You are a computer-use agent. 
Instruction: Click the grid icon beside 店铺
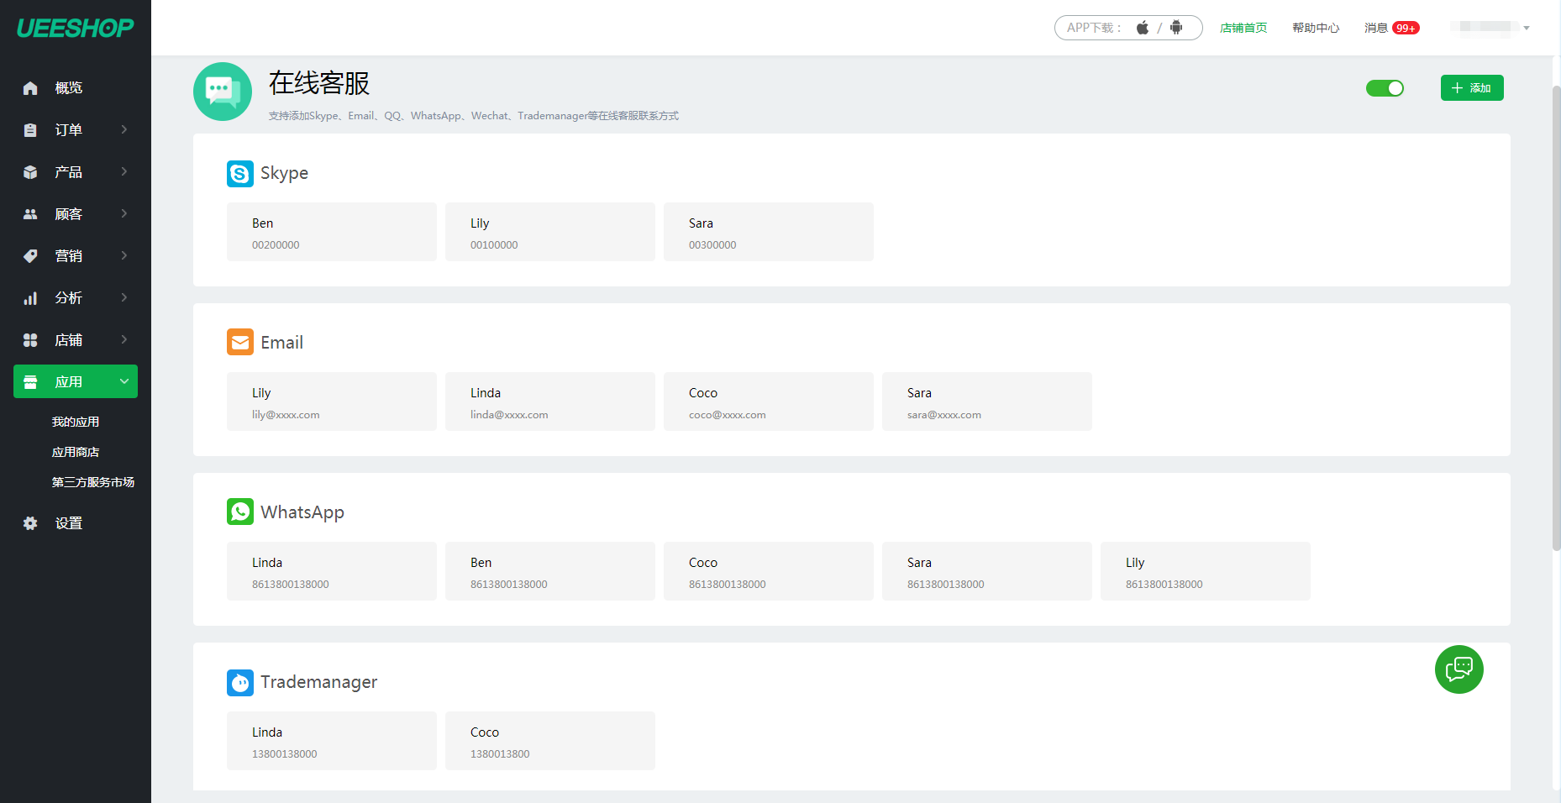[30, 340]
